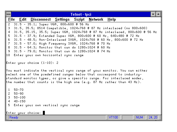Click the VT100 terminal type indicator
This screenshot has height=132, width=177.
click(114, 117)
